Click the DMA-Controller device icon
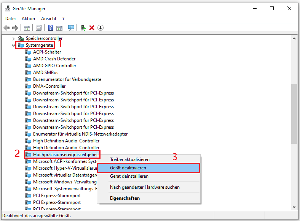Image resolution: width=300 pixels, height=221 pixels. (x=28, y=86)
